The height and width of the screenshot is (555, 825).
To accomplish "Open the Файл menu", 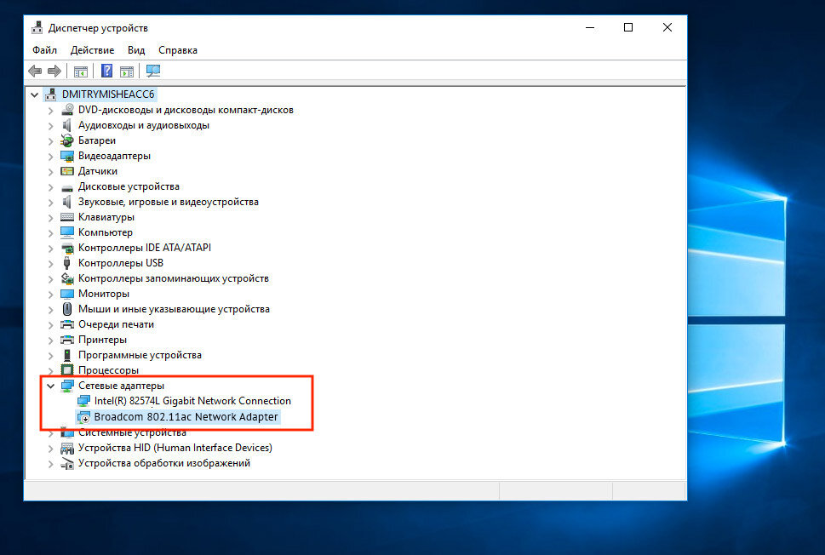I will pyautogui.click(x=45, y=50).
